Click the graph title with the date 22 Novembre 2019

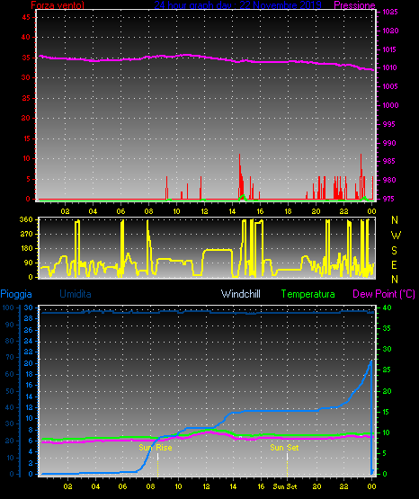click(237, 5)
